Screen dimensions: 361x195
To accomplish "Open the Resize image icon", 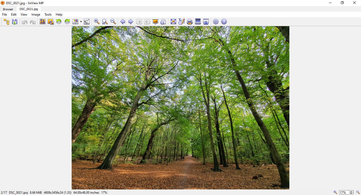I will 51,22.
